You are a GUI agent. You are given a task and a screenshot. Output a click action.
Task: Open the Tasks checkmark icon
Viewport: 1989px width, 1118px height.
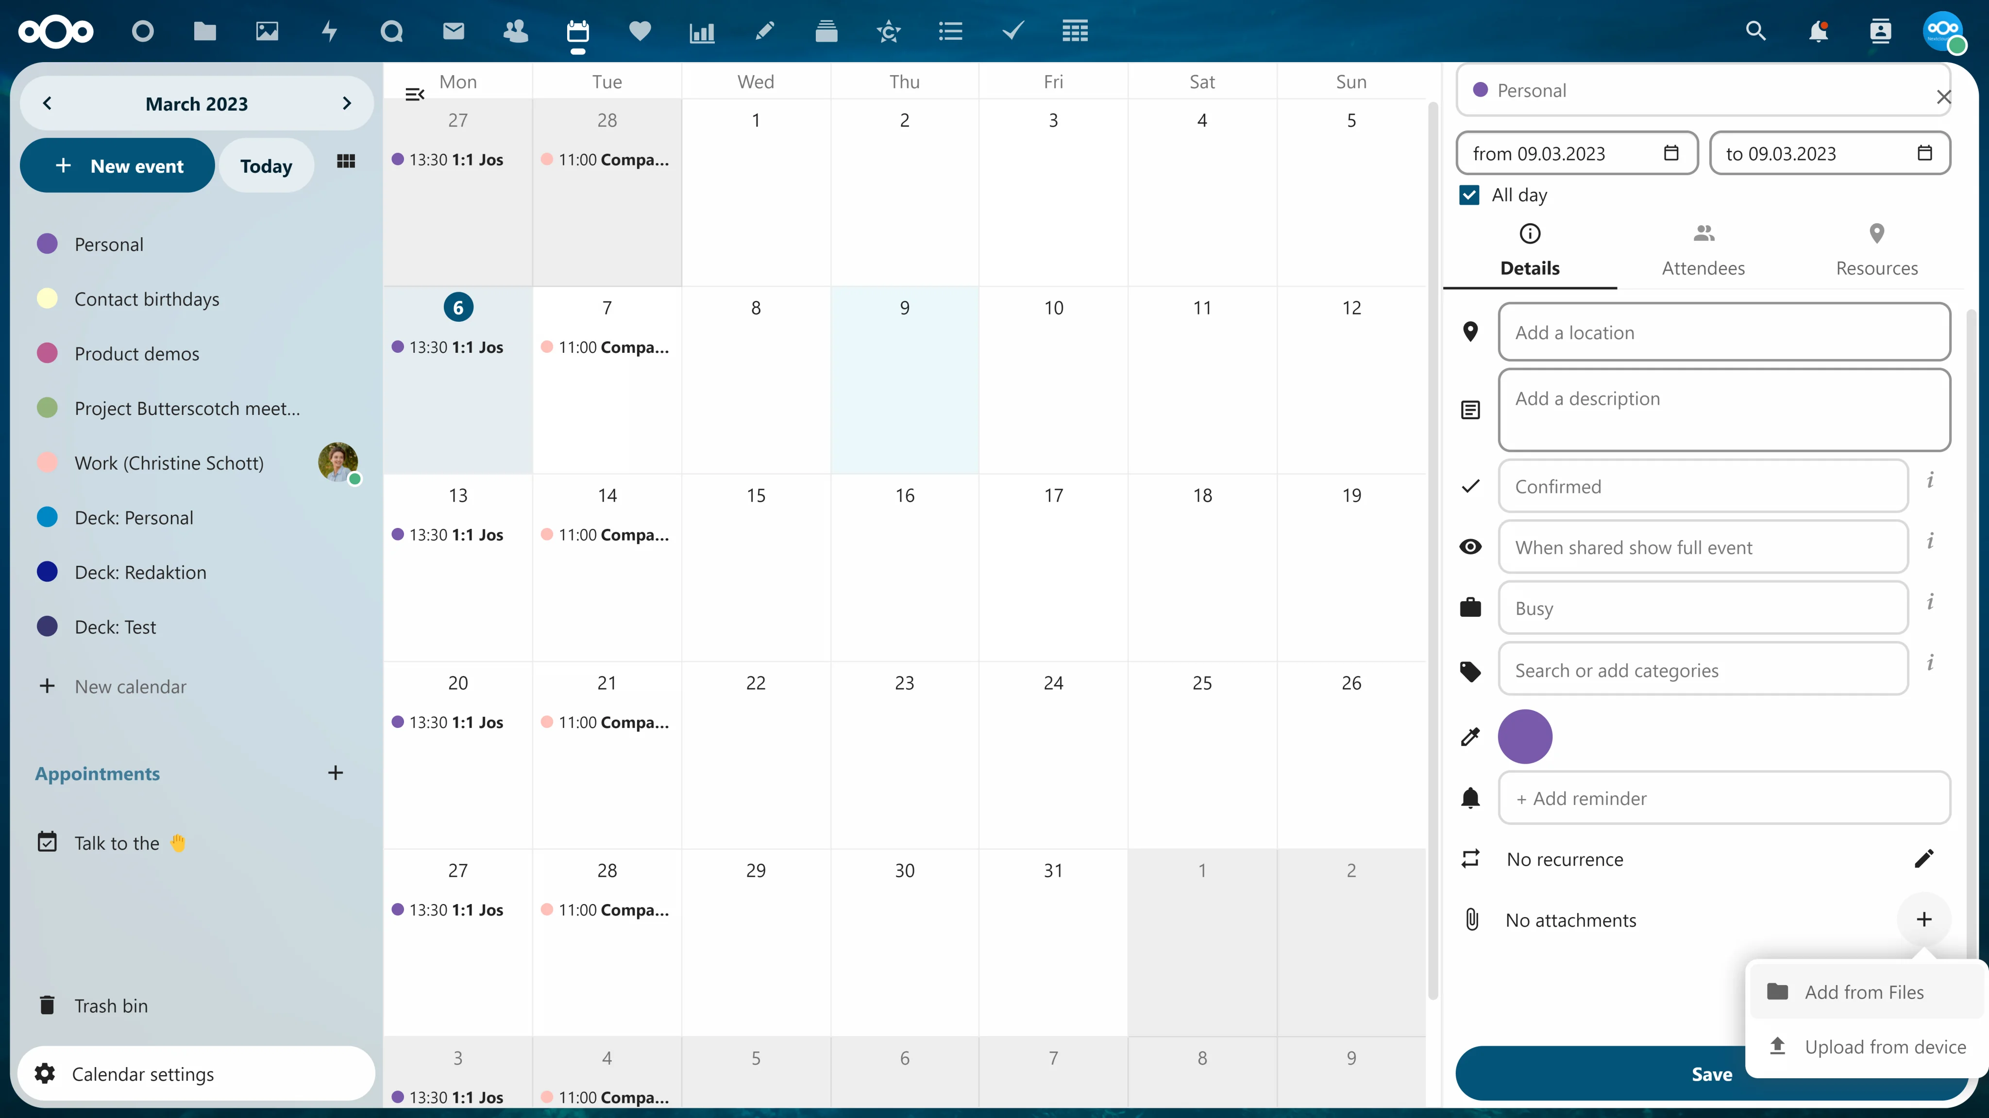(x=1013, y=31)
